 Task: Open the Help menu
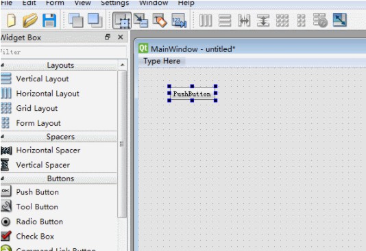186,3
